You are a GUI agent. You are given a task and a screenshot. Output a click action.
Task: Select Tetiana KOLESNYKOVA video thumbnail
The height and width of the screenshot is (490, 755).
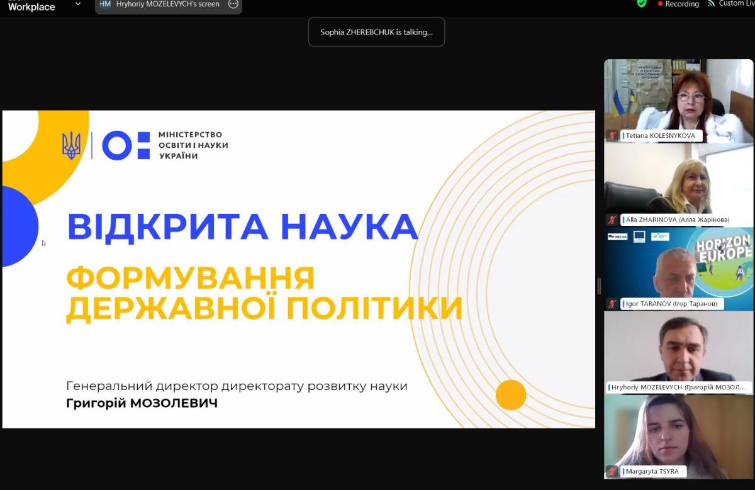click(678, 101)
